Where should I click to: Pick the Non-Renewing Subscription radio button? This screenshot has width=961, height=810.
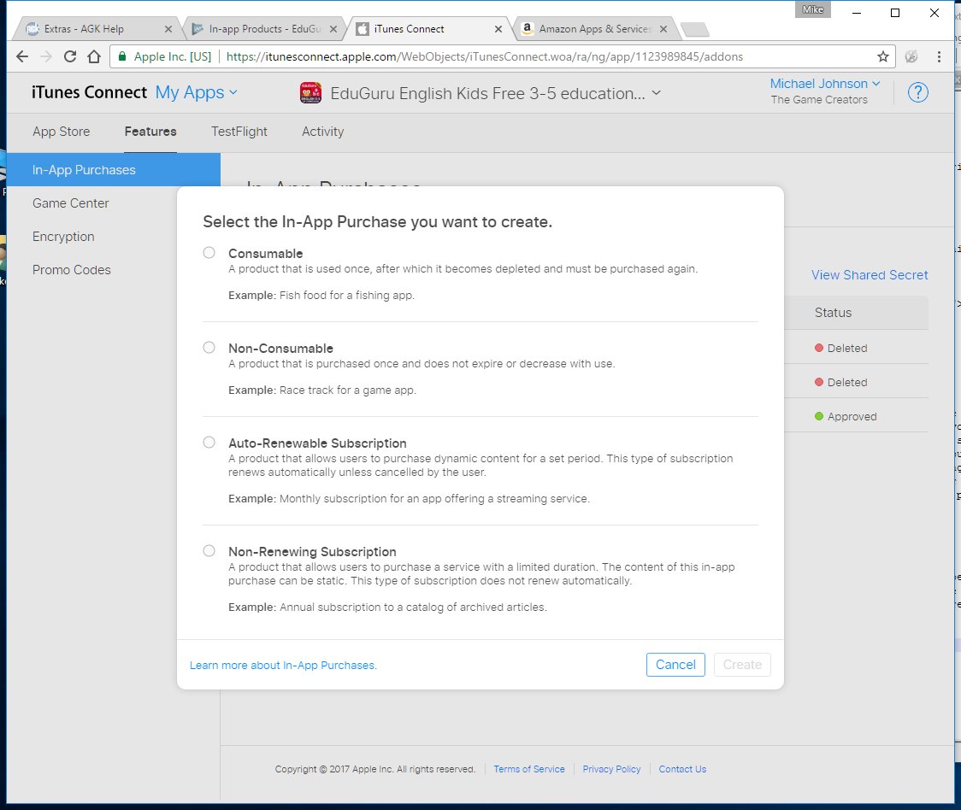(209, 551)
